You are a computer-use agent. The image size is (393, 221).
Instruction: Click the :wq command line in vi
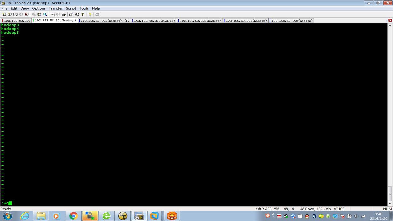[x=6, y=203]
